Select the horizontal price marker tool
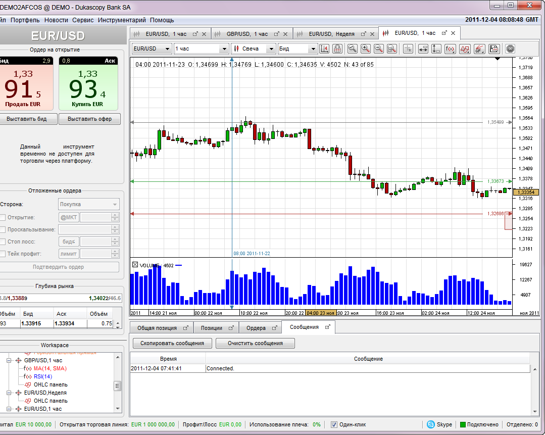The image size is (545, 435). tap(423, 49)
